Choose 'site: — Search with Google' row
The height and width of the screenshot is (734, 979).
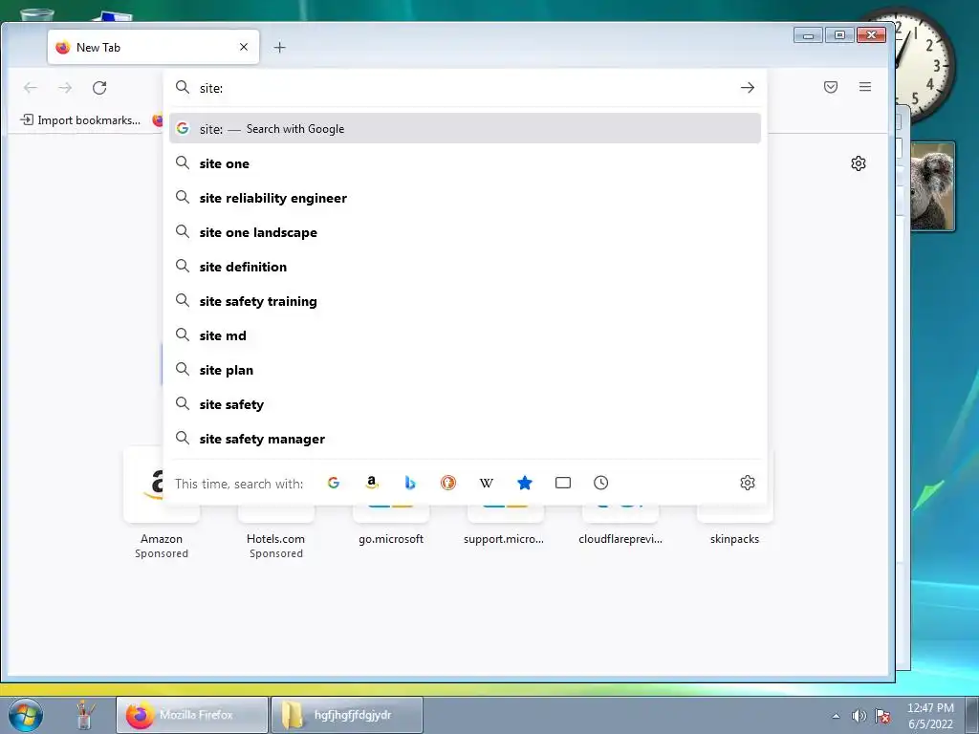pyautogui.click(x=465, y=129)
